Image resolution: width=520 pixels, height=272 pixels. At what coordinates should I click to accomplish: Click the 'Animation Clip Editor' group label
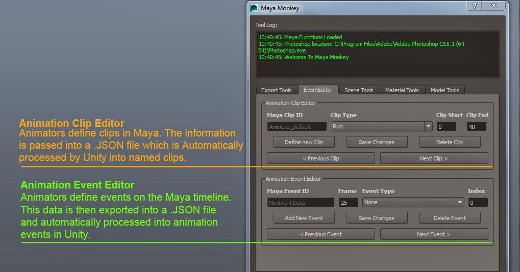coord(290,103)
